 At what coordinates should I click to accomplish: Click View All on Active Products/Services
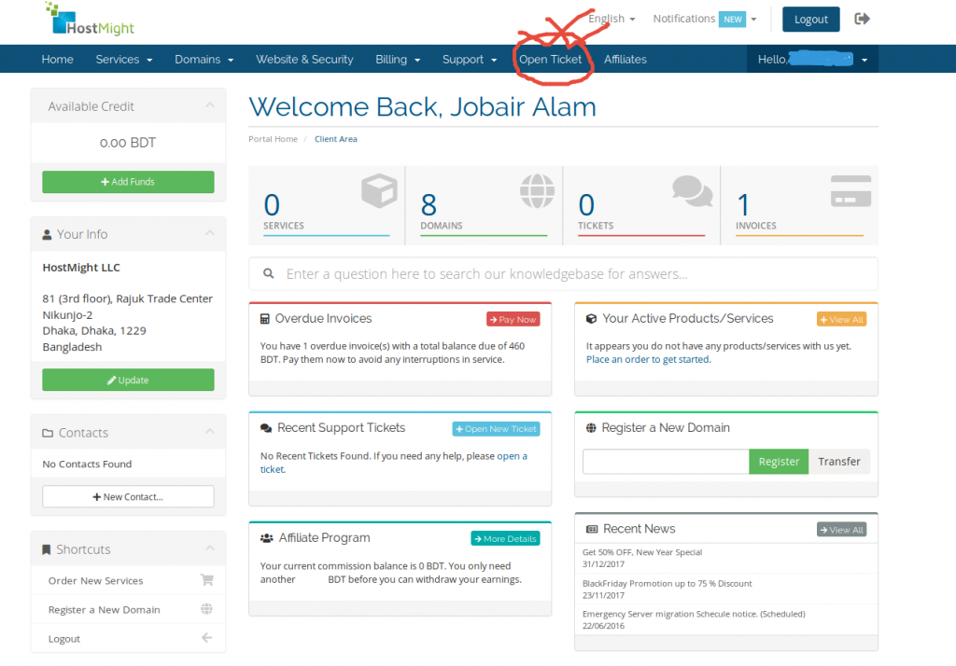point(841,319)
